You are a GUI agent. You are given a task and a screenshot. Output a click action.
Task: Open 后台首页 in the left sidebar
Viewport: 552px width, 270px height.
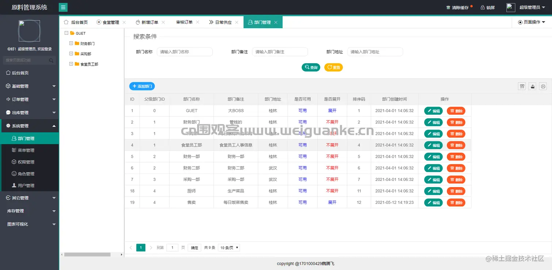(30, 73)
